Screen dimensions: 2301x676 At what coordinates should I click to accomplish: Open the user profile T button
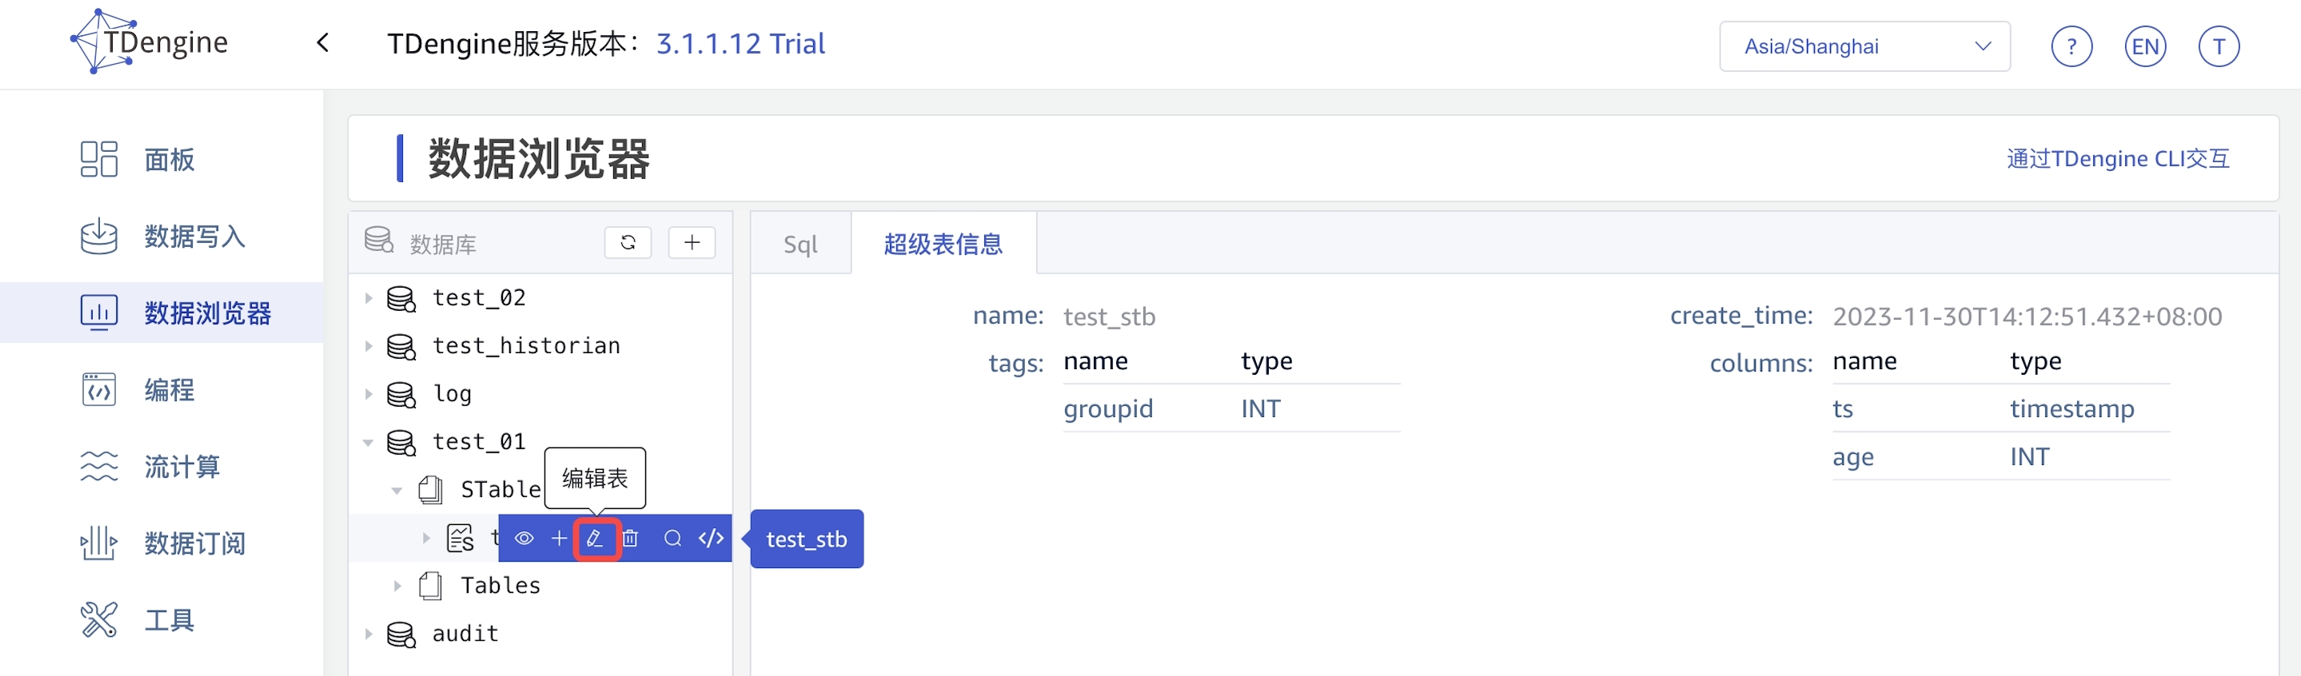2218,46
